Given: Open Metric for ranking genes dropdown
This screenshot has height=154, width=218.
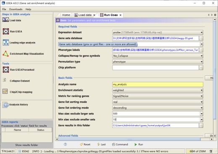Looking at the screenshot, I should (202, 96).
